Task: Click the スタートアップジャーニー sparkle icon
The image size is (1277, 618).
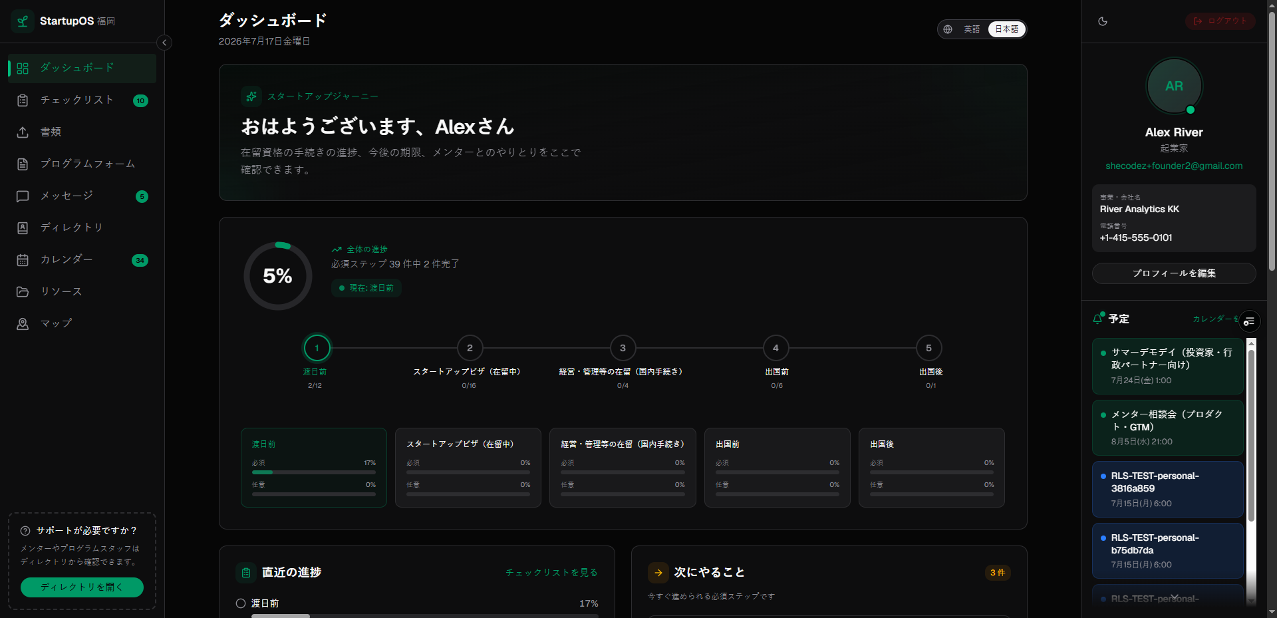Action: (x=251, y=96)
